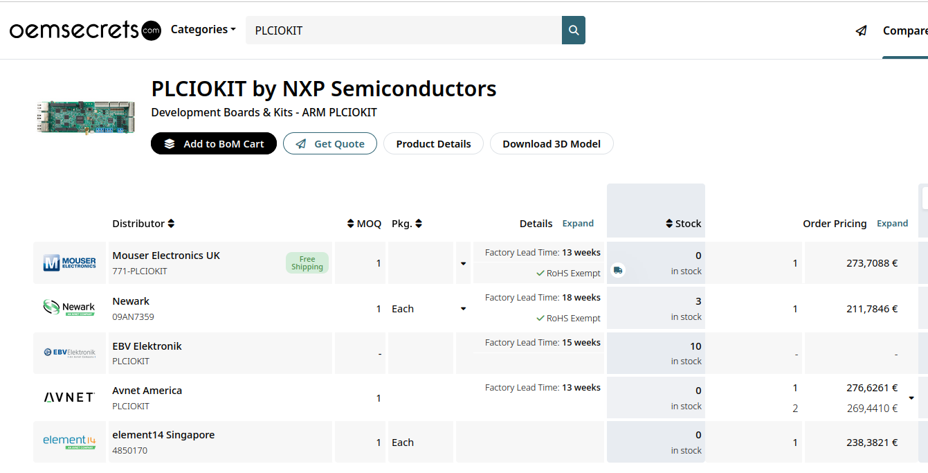Expand the Order Pricing column
928x473 pixels.
pyautogui.click(x=892, y=224)
